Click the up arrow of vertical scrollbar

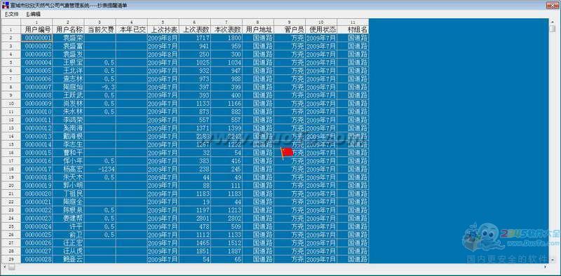pos(552,22)
